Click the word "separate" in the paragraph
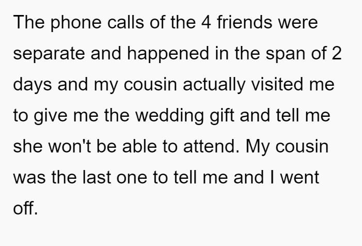The height and width of the screenshot is (246, 362). 49,54
